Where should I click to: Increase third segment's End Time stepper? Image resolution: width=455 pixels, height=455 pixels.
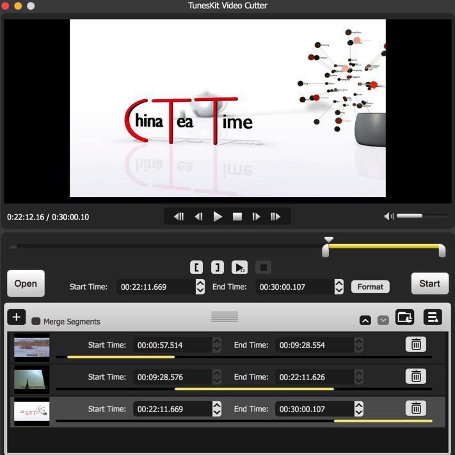point(359,405)
